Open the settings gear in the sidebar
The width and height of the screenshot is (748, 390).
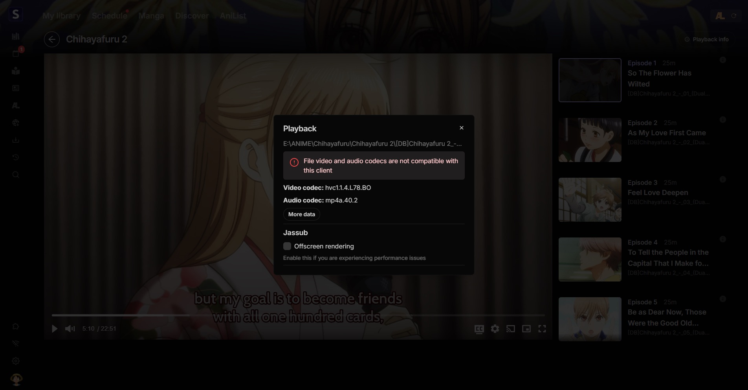[16, 361]
